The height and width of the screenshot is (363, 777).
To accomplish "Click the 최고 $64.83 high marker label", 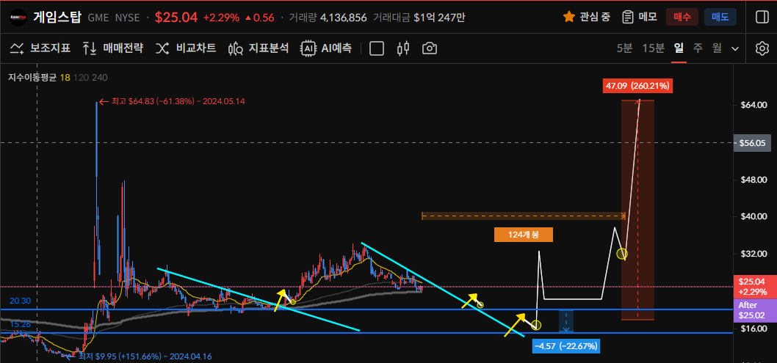I will point(172,101).
